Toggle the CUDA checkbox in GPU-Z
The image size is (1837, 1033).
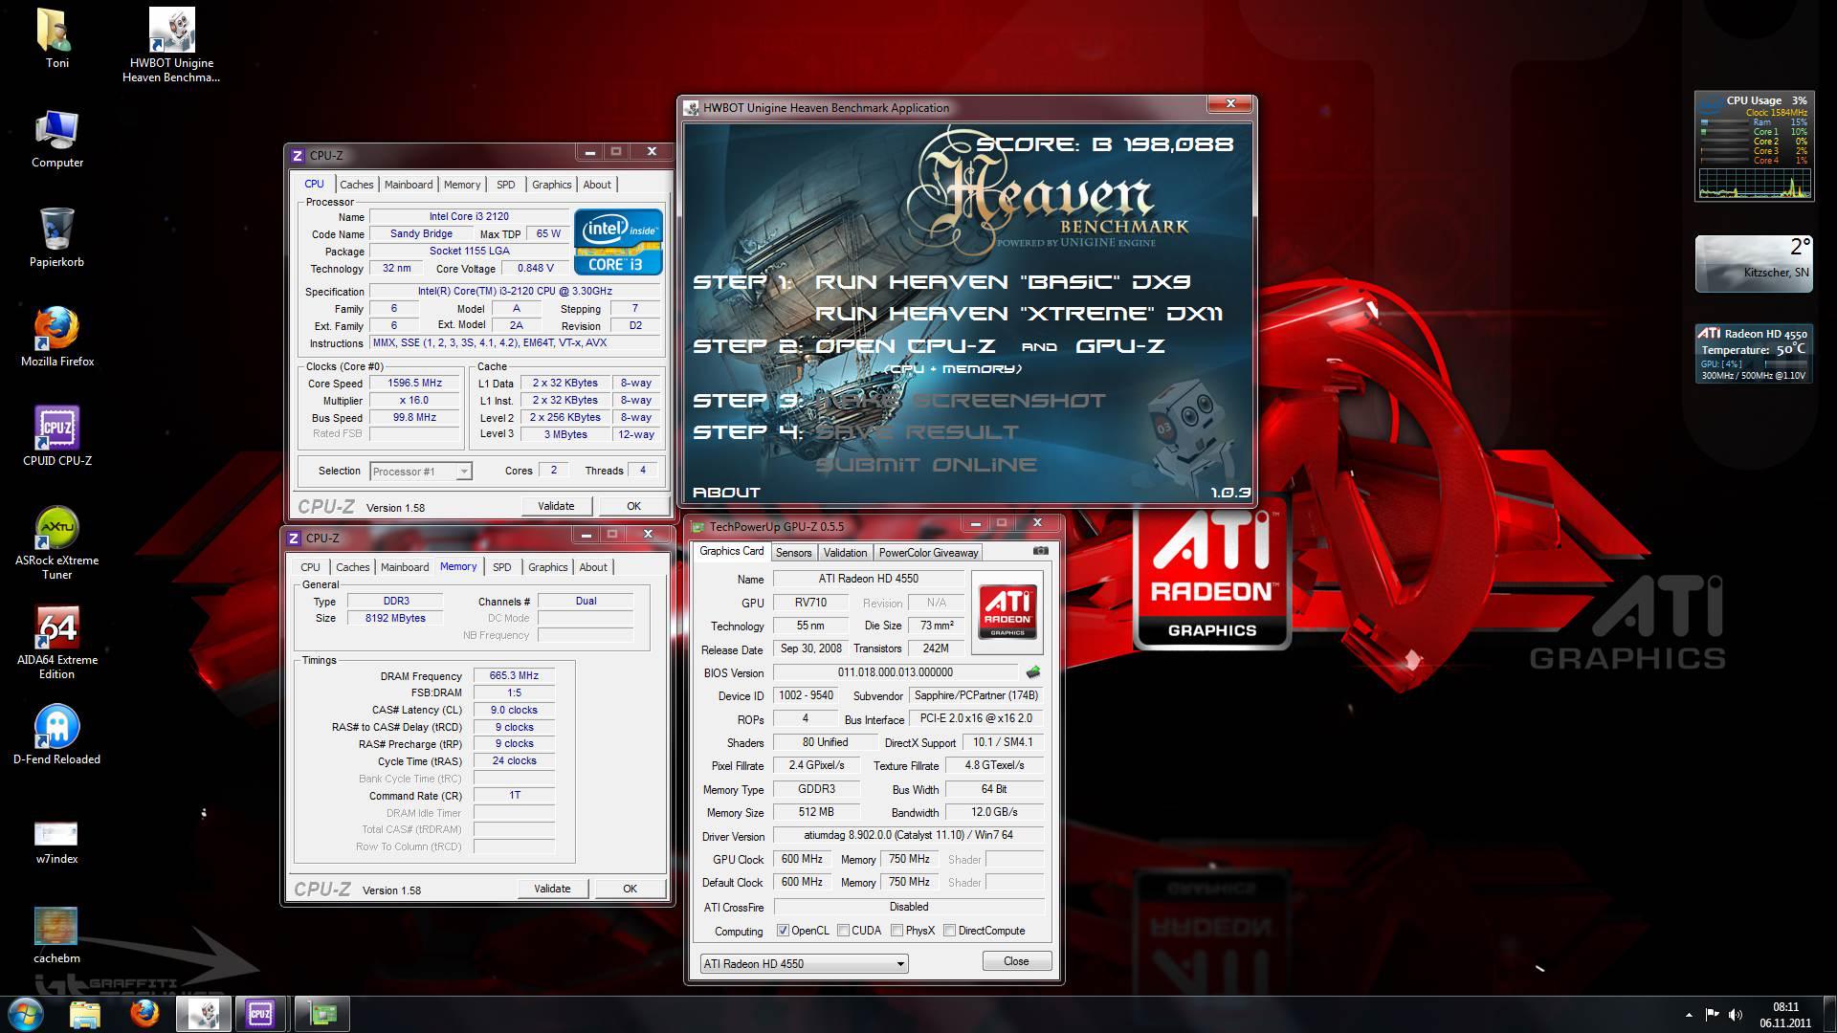[x=843, y=931]
